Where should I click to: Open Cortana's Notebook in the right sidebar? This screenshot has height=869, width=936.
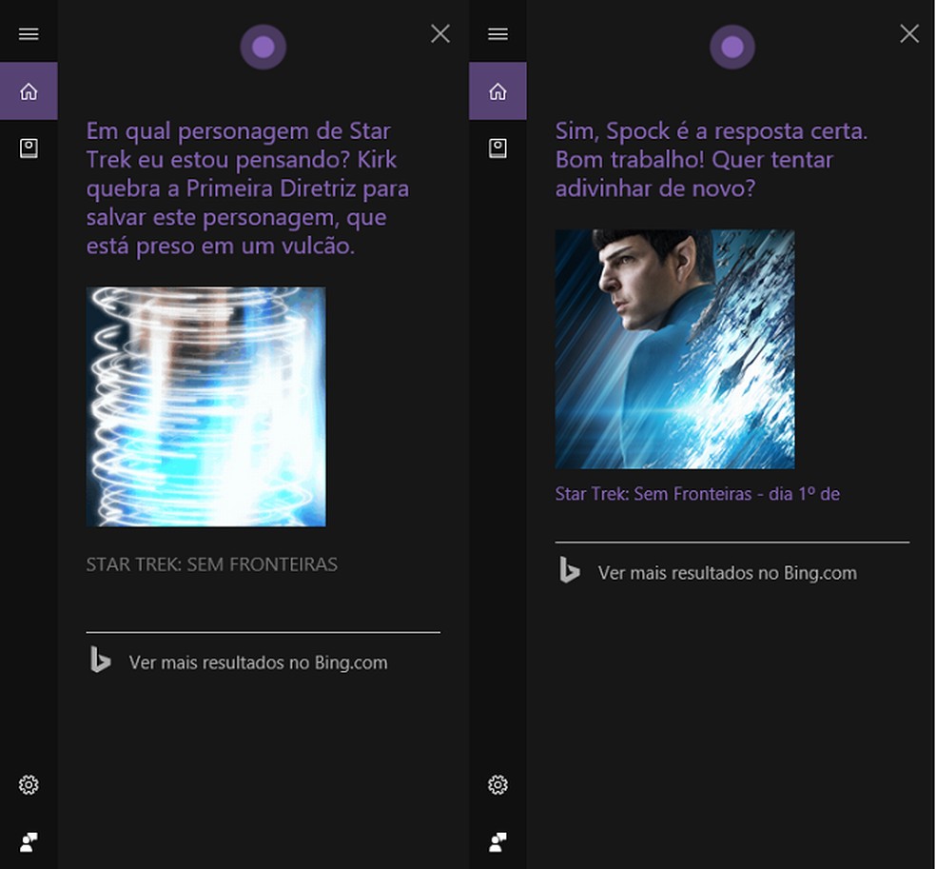(x=497, y=148)
